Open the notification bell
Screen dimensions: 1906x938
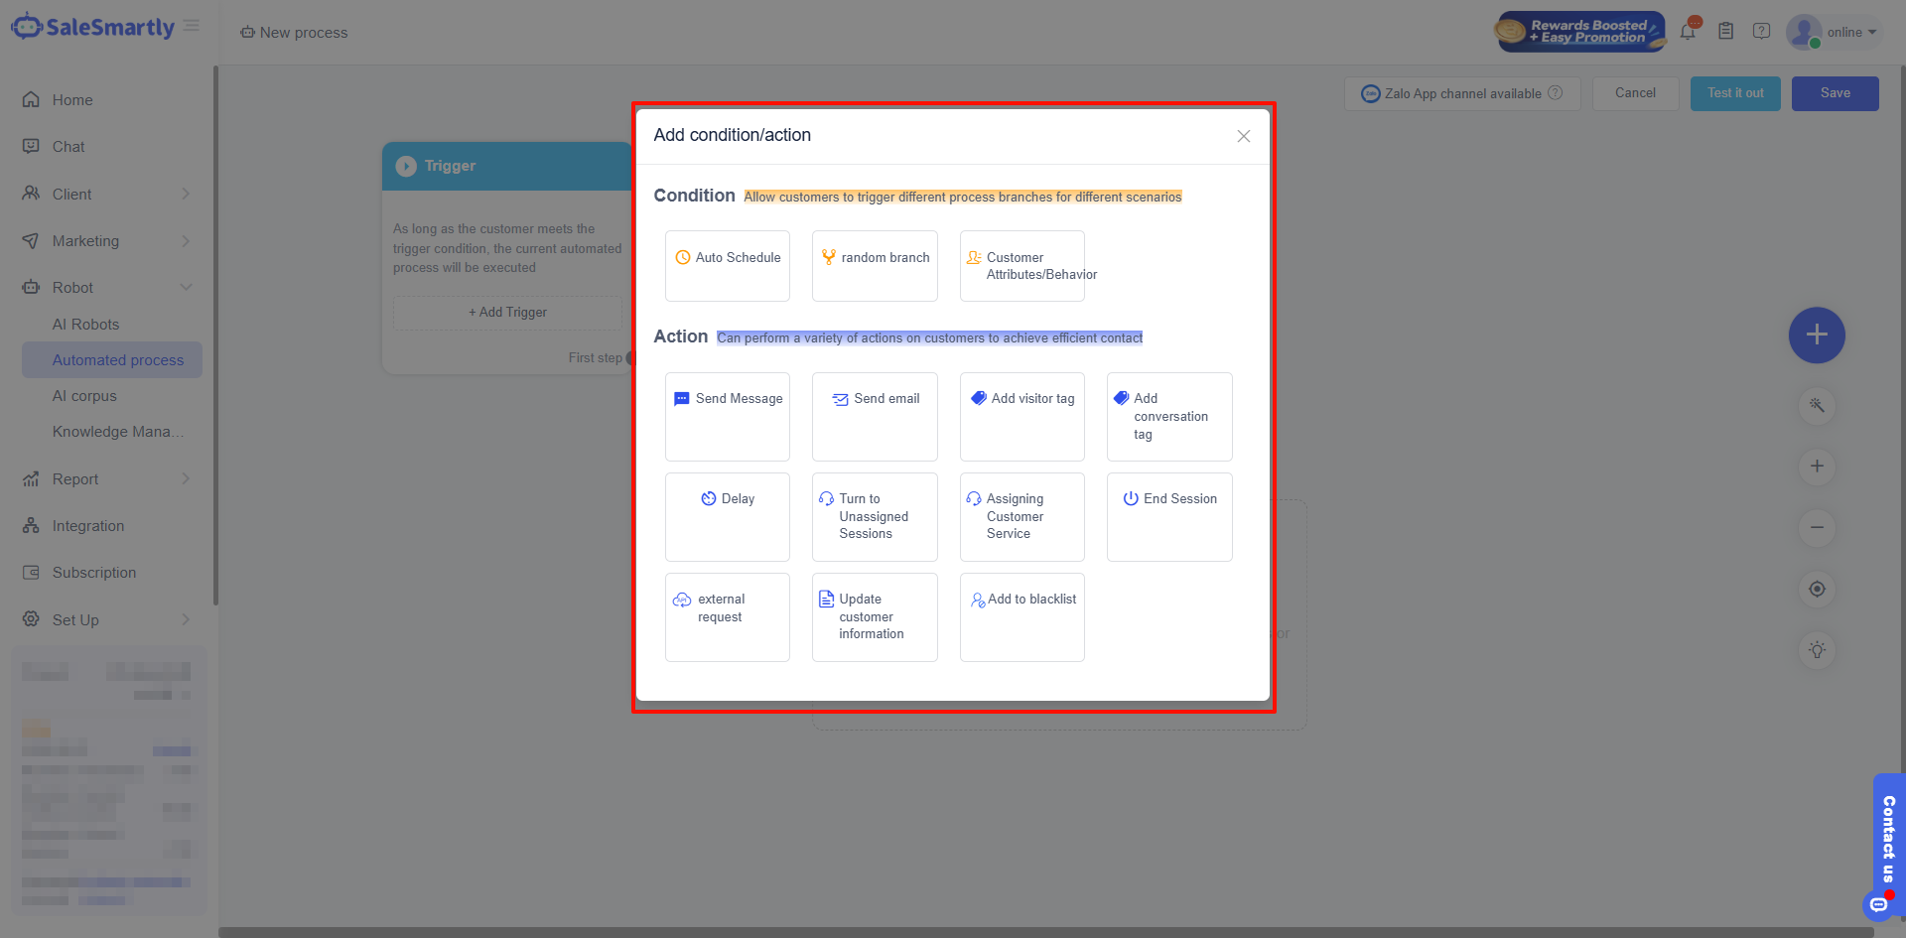click(x=1688, y=32)
